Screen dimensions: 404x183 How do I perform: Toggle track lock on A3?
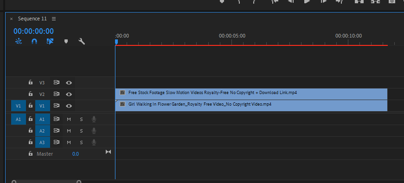[31, 142]
